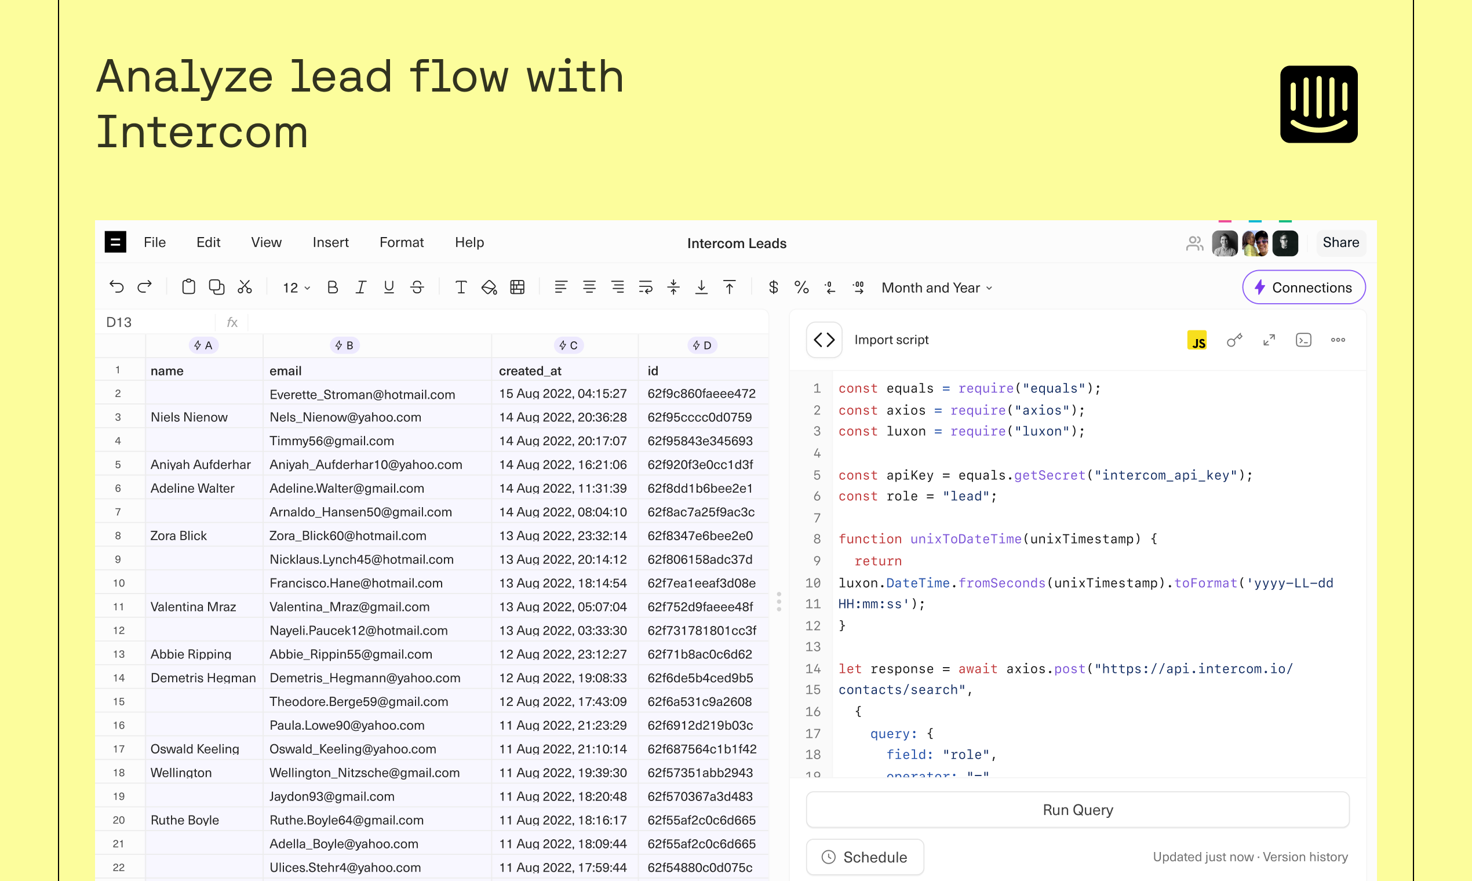Screen dimensions: 1472x881
Task: Increase decimal places
Action: pyautogui.click(x=858, y=287)
